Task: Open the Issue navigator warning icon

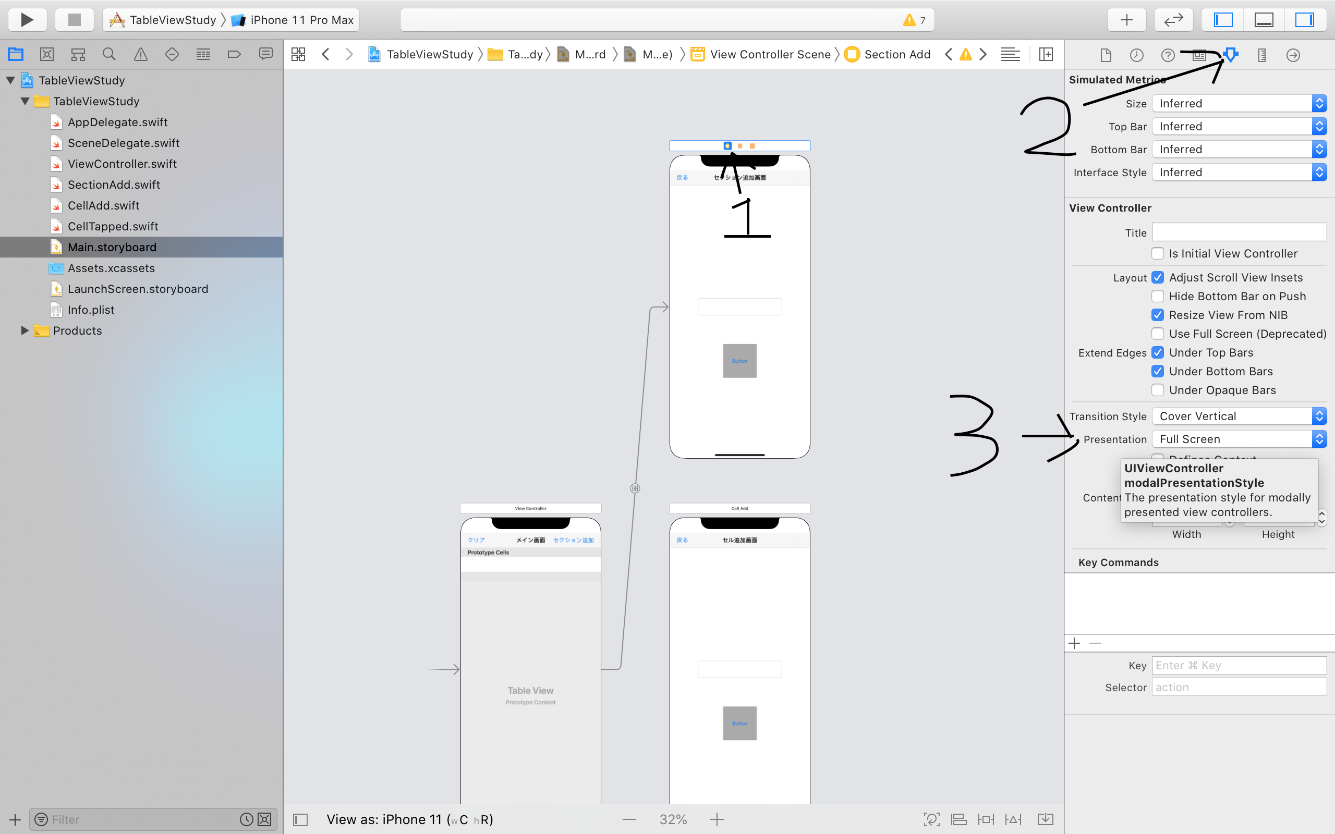Action: [x=141, y=54]
